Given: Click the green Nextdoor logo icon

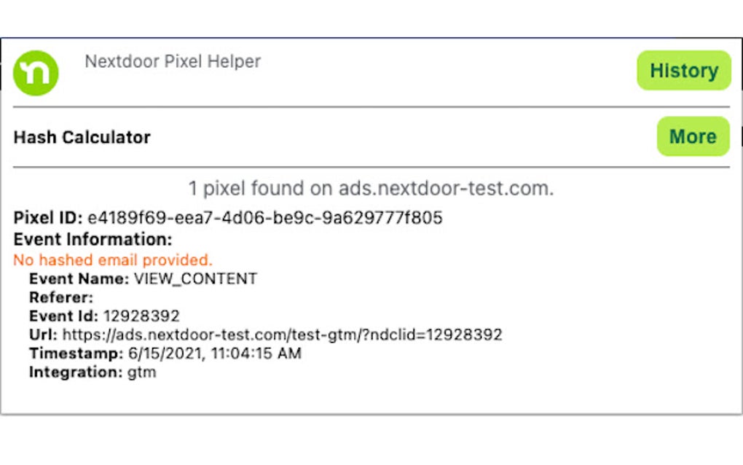Looking at the screenshot, I should pos(36,73).
